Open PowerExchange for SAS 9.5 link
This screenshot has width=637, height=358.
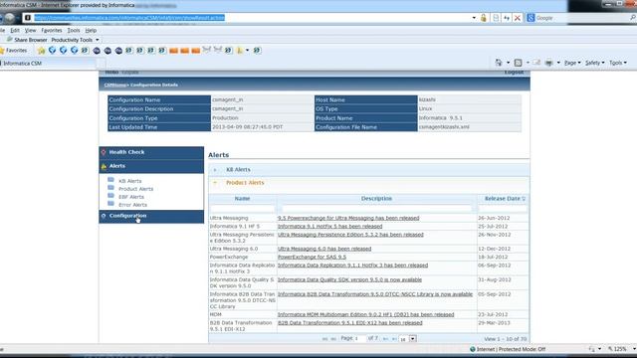312,257
